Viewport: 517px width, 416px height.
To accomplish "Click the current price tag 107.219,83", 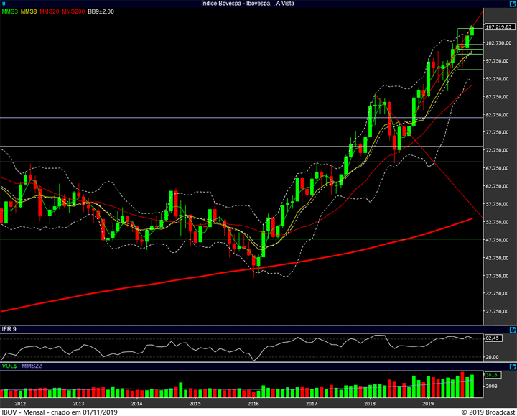I will pos(499,27).
